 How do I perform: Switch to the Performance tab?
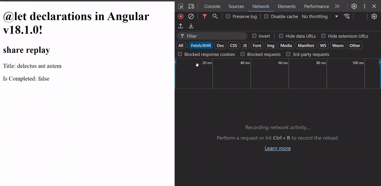316,6
